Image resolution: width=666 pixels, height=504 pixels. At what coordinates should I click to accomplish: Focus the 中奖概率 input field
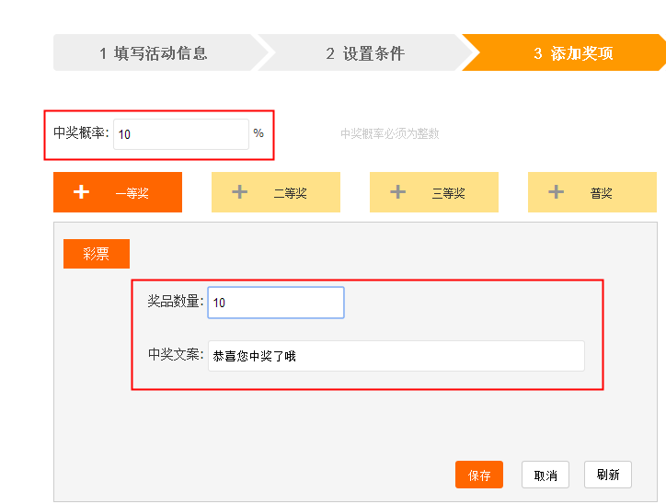point(180,134)
